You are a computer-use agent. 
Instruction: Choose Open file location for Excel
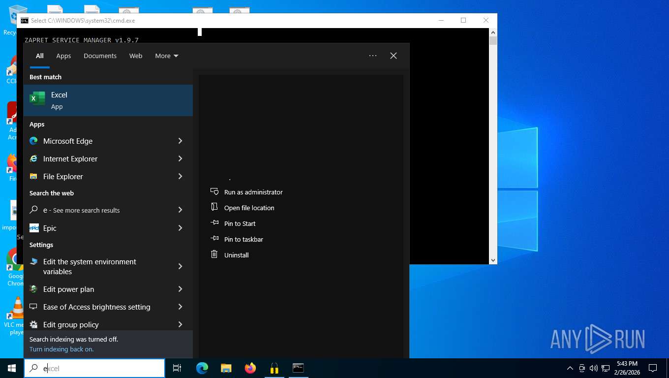249,208
